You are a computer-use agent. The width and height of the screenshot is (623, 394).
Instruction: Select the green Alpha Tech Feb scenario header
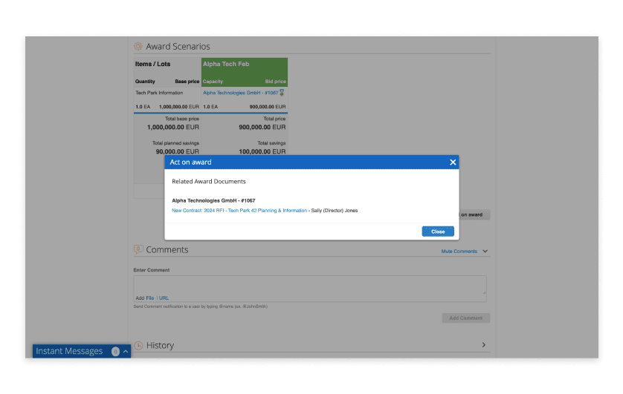pyautogui.click(x=245, y=72)
